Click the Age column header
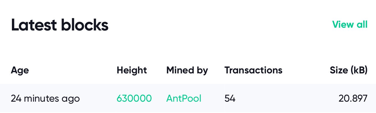This screenshot has width=376, height=113. 20,70
